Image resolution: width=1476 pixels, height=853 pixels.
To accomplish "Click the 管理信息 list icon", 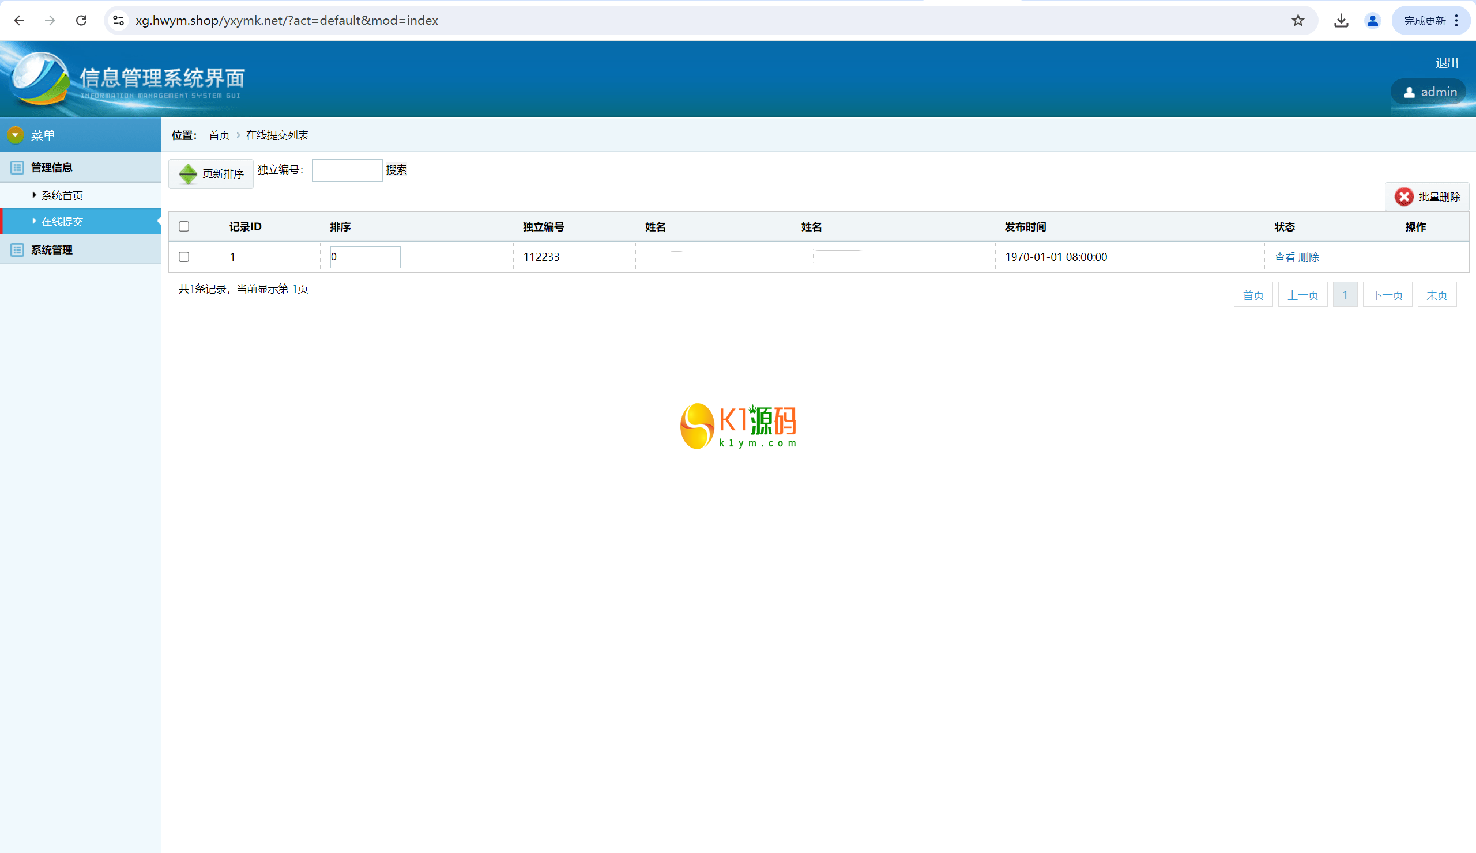I will click(x=17, y=168).
